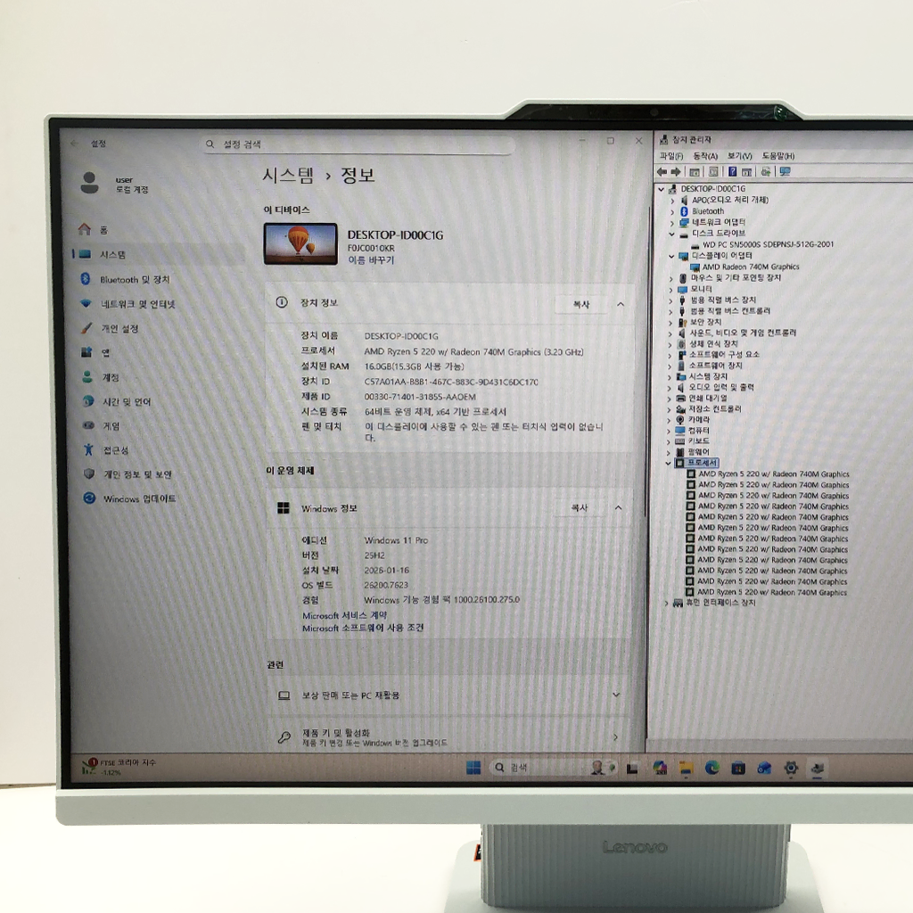This screenshot has height=913, width=913.
Task: Collapse 디스플레이 어댑터 node in Device Manager
Action: click(x=671, y=256)
